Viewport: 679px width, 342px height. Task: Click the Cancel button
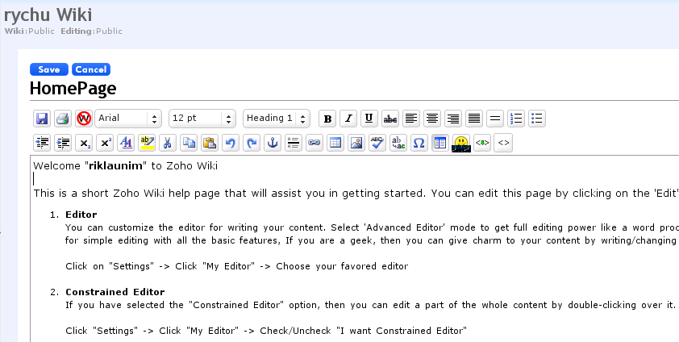pos(90,69)
